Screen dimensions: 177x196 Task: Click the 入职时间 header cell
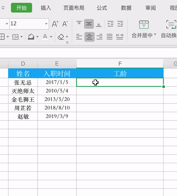57,73
